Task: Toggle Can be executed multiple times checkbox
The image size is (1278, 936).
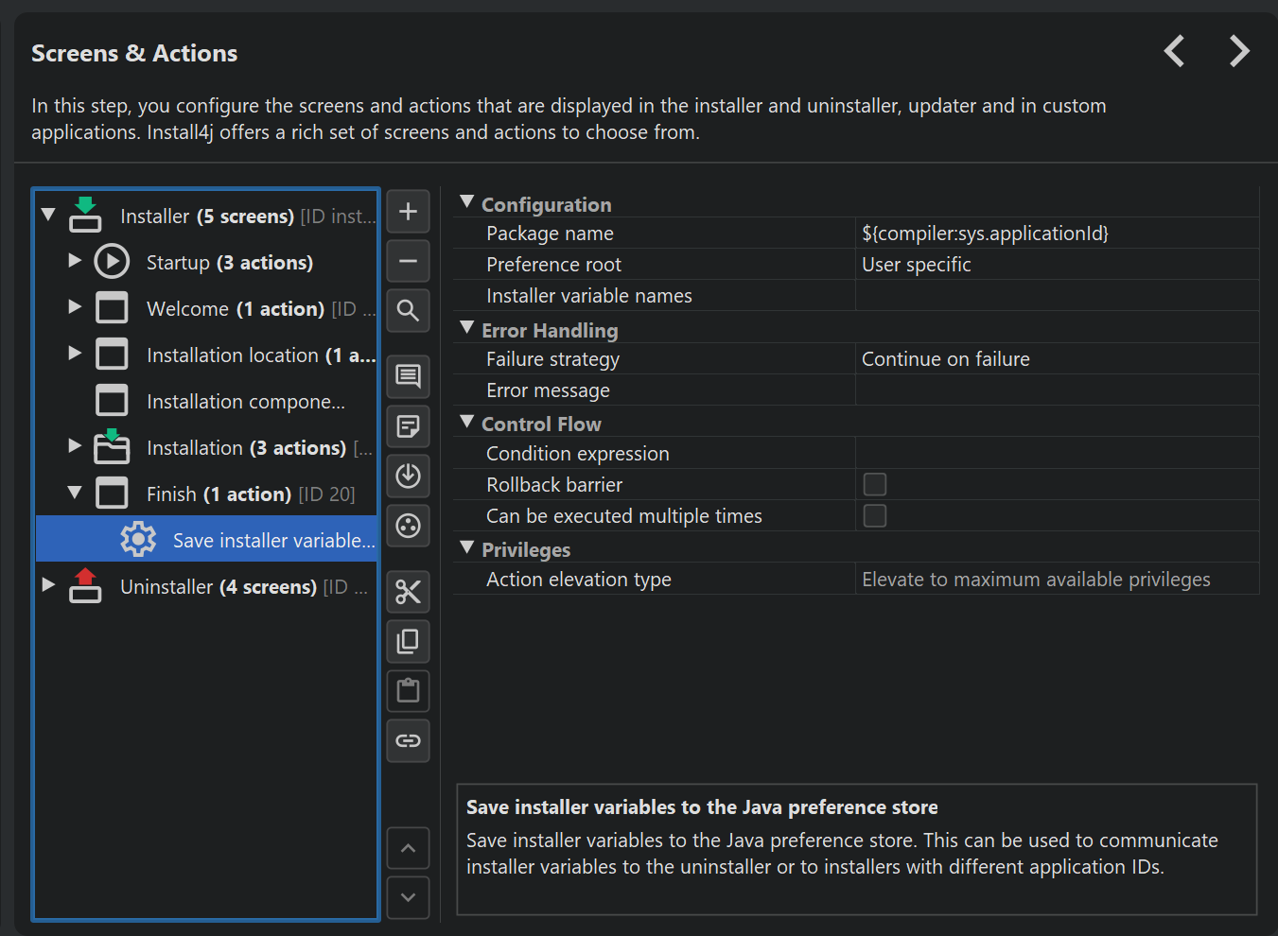Action: pos(875,516)
